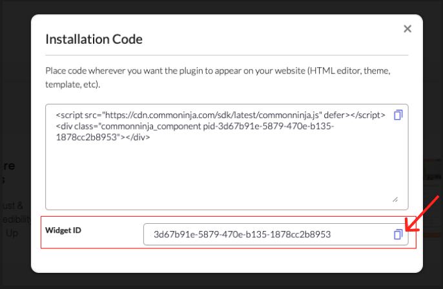Focus the Widget ID text field
The height and width of the screenshot is (289, 443).
coord(276,234)
